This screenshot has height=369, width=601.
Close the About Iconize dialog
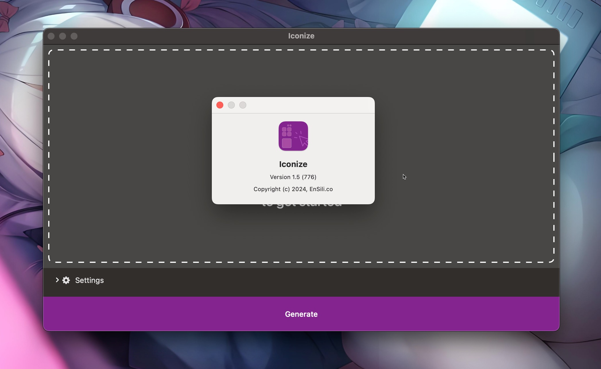(x=220, y=105)
